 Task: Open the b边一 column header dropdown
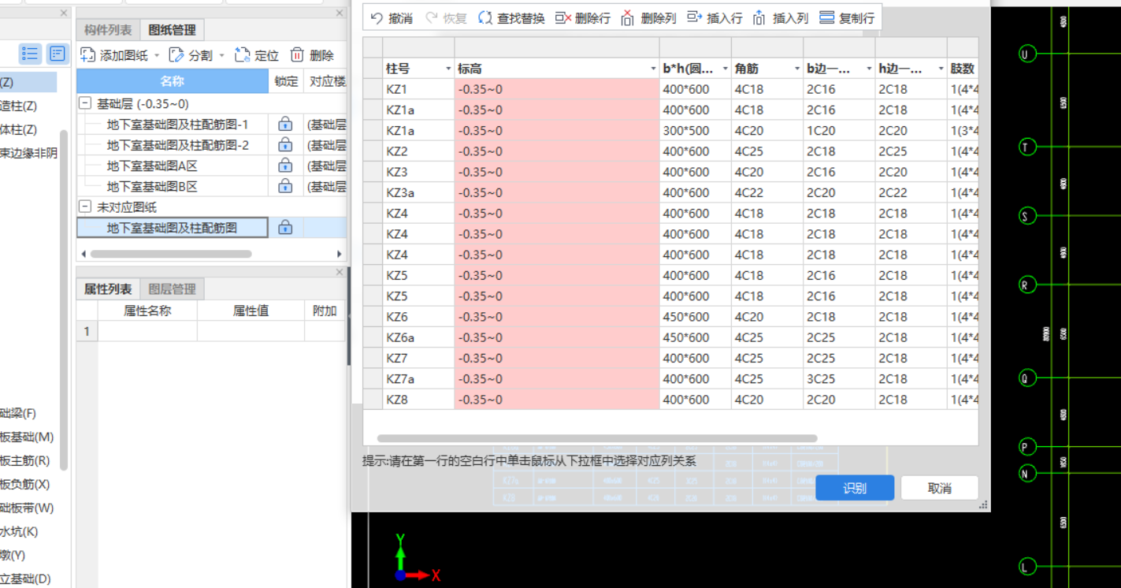(x=869, y=69)
